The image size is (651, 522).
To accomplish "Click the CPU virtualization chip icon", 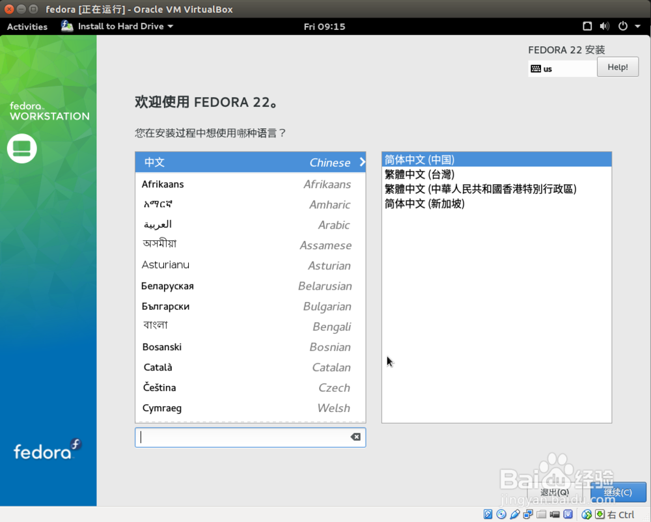I will pyautogui.click(x=568, y=515).
